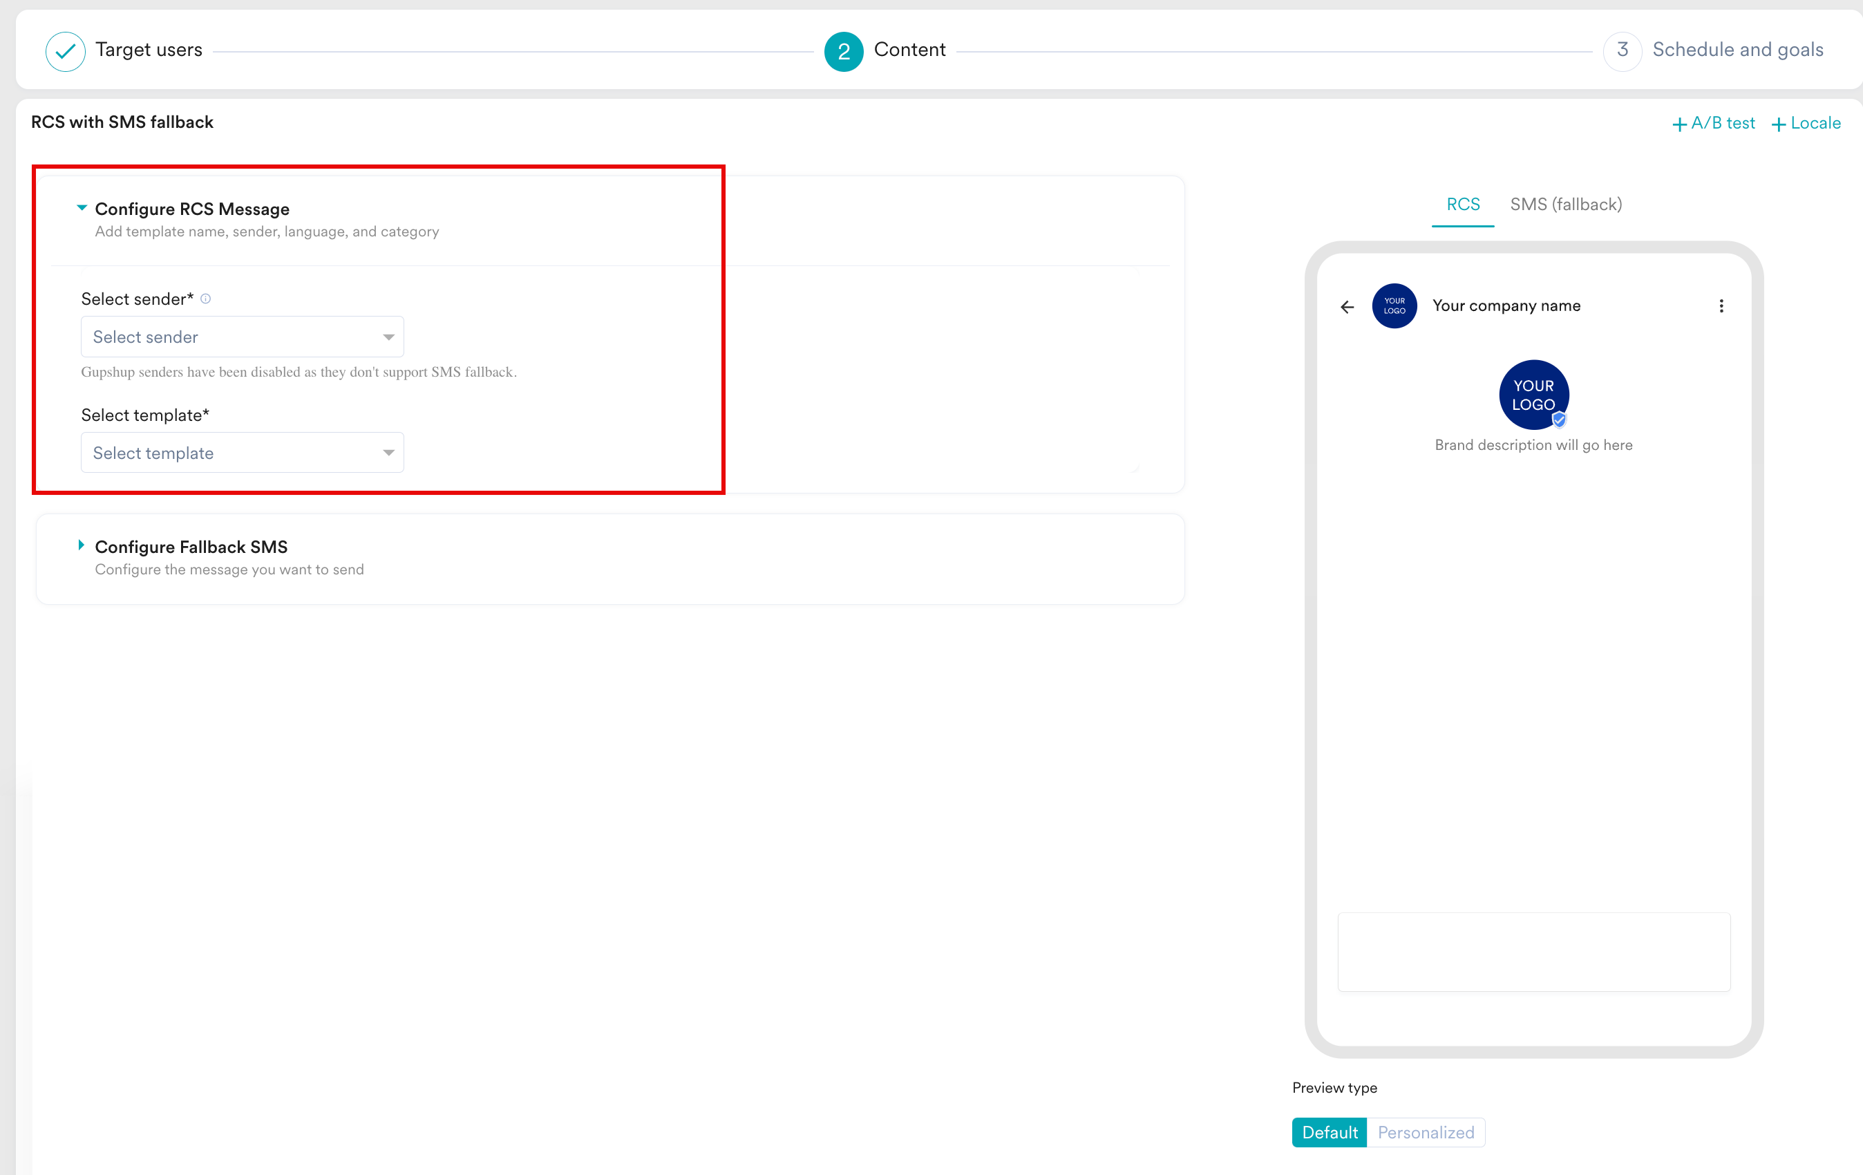Switch preview type to Default
The image size is (1863, 1175).
1329,1132
